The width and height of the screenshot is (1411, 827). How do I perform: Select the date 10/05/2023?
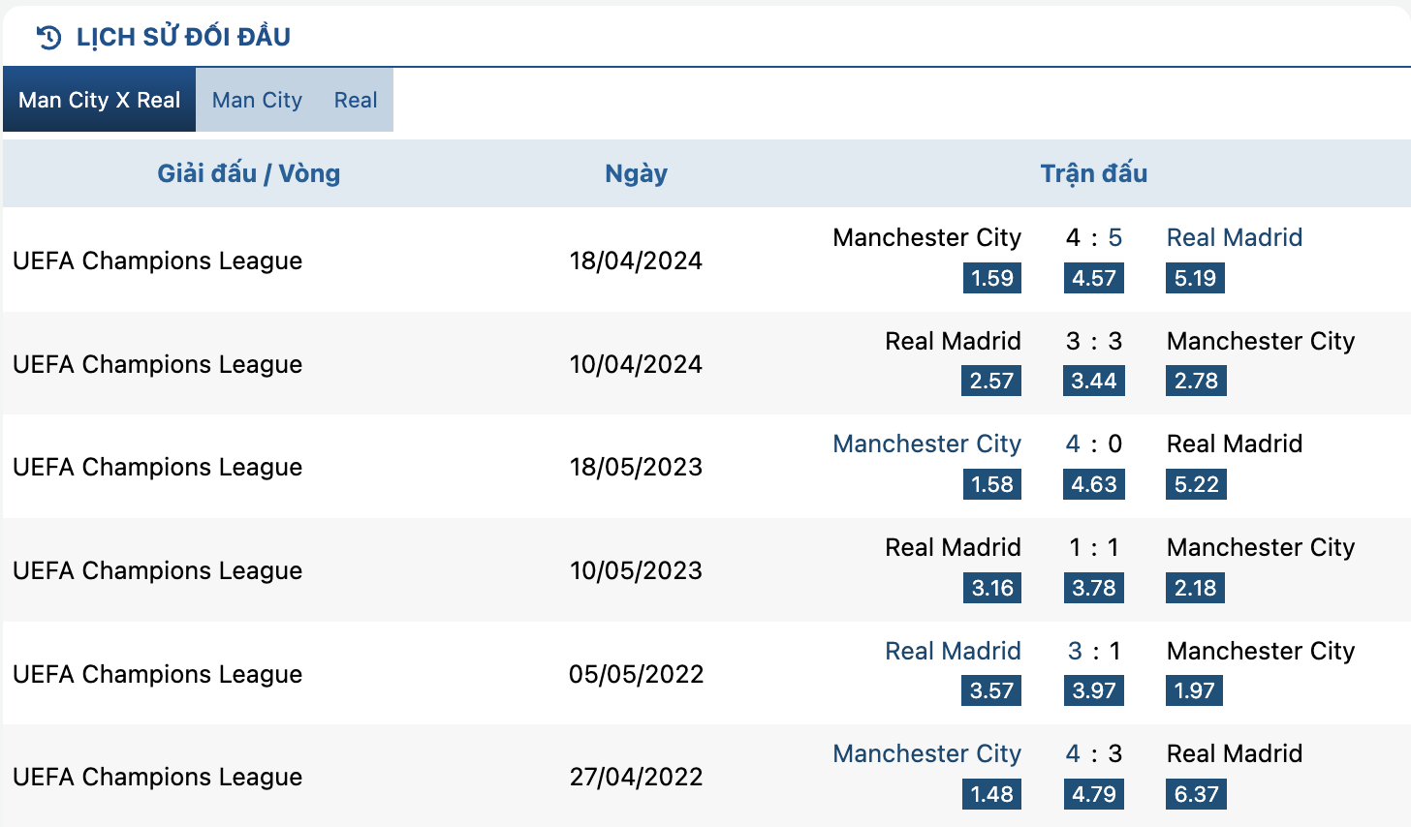(x=636, y=570)
